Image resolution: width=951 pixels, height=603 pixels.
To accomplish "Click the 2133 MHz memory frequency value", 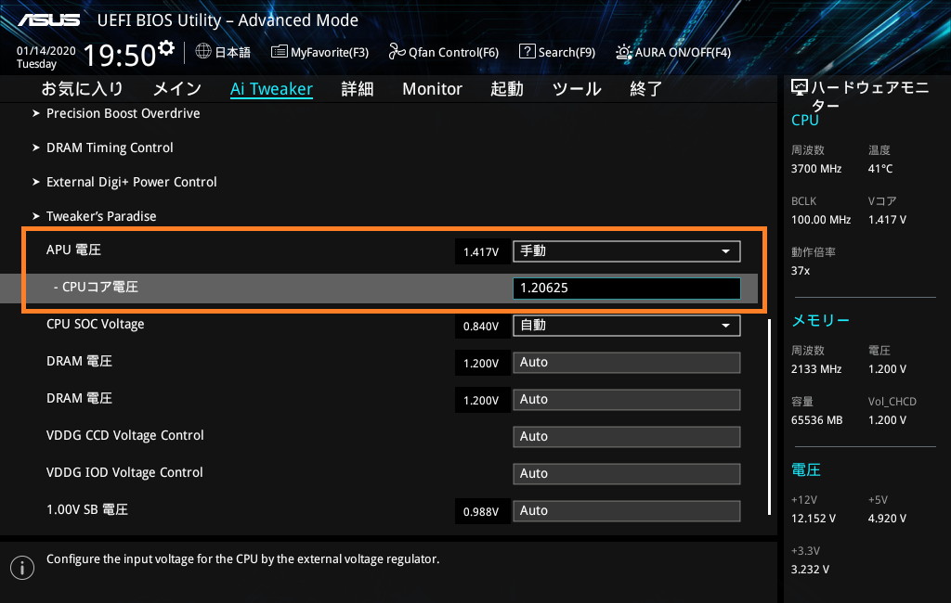I will pyautogui.click(x=816, y=369).
